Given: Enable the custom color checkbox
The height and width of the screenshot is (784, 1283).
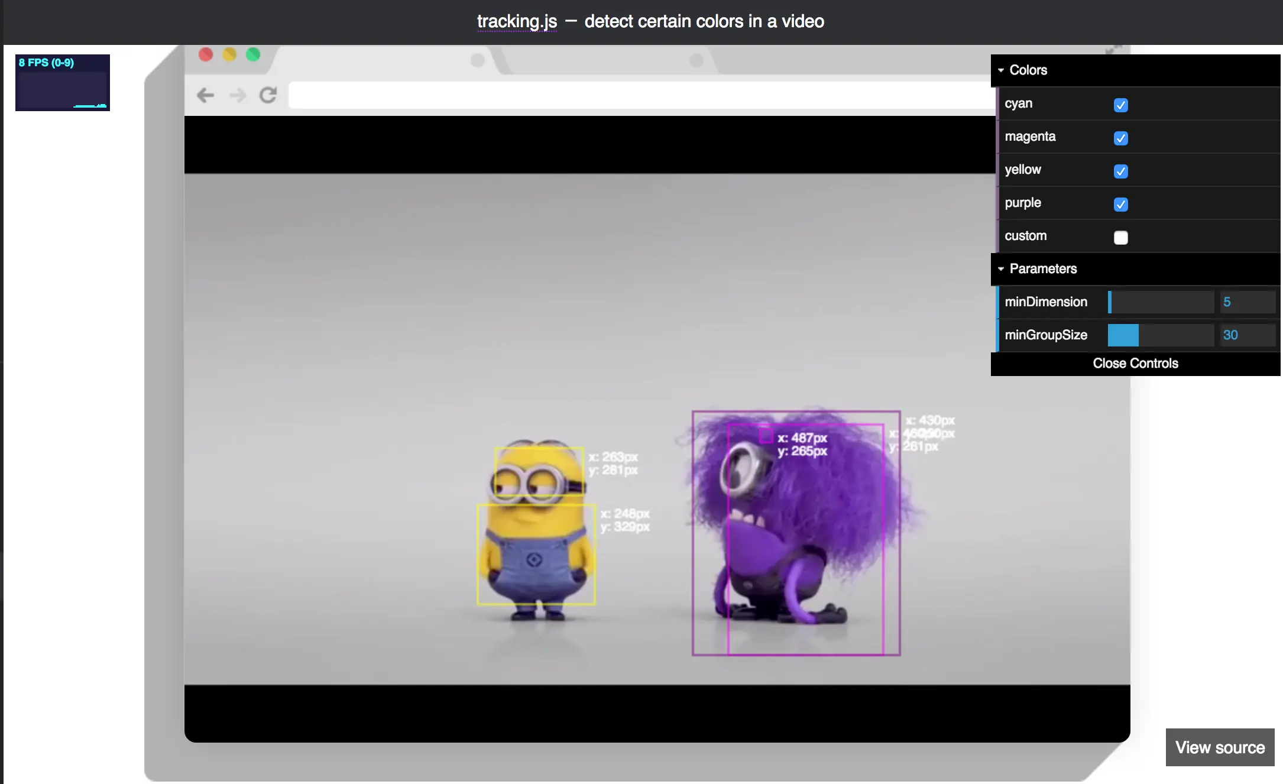Looking at the screenshot, I should [x=1120, y=238].
